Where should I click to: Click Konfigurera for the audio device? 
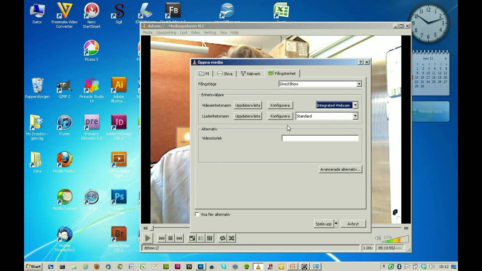(x=280, y=116)
